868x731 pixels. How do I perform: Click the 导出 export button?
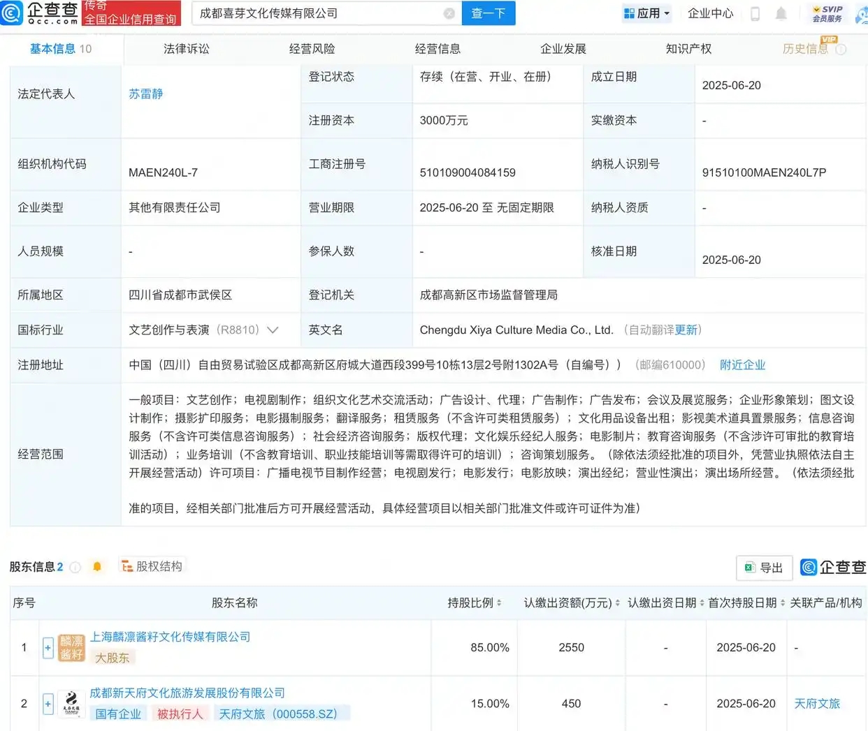click(x=765, y=568)
